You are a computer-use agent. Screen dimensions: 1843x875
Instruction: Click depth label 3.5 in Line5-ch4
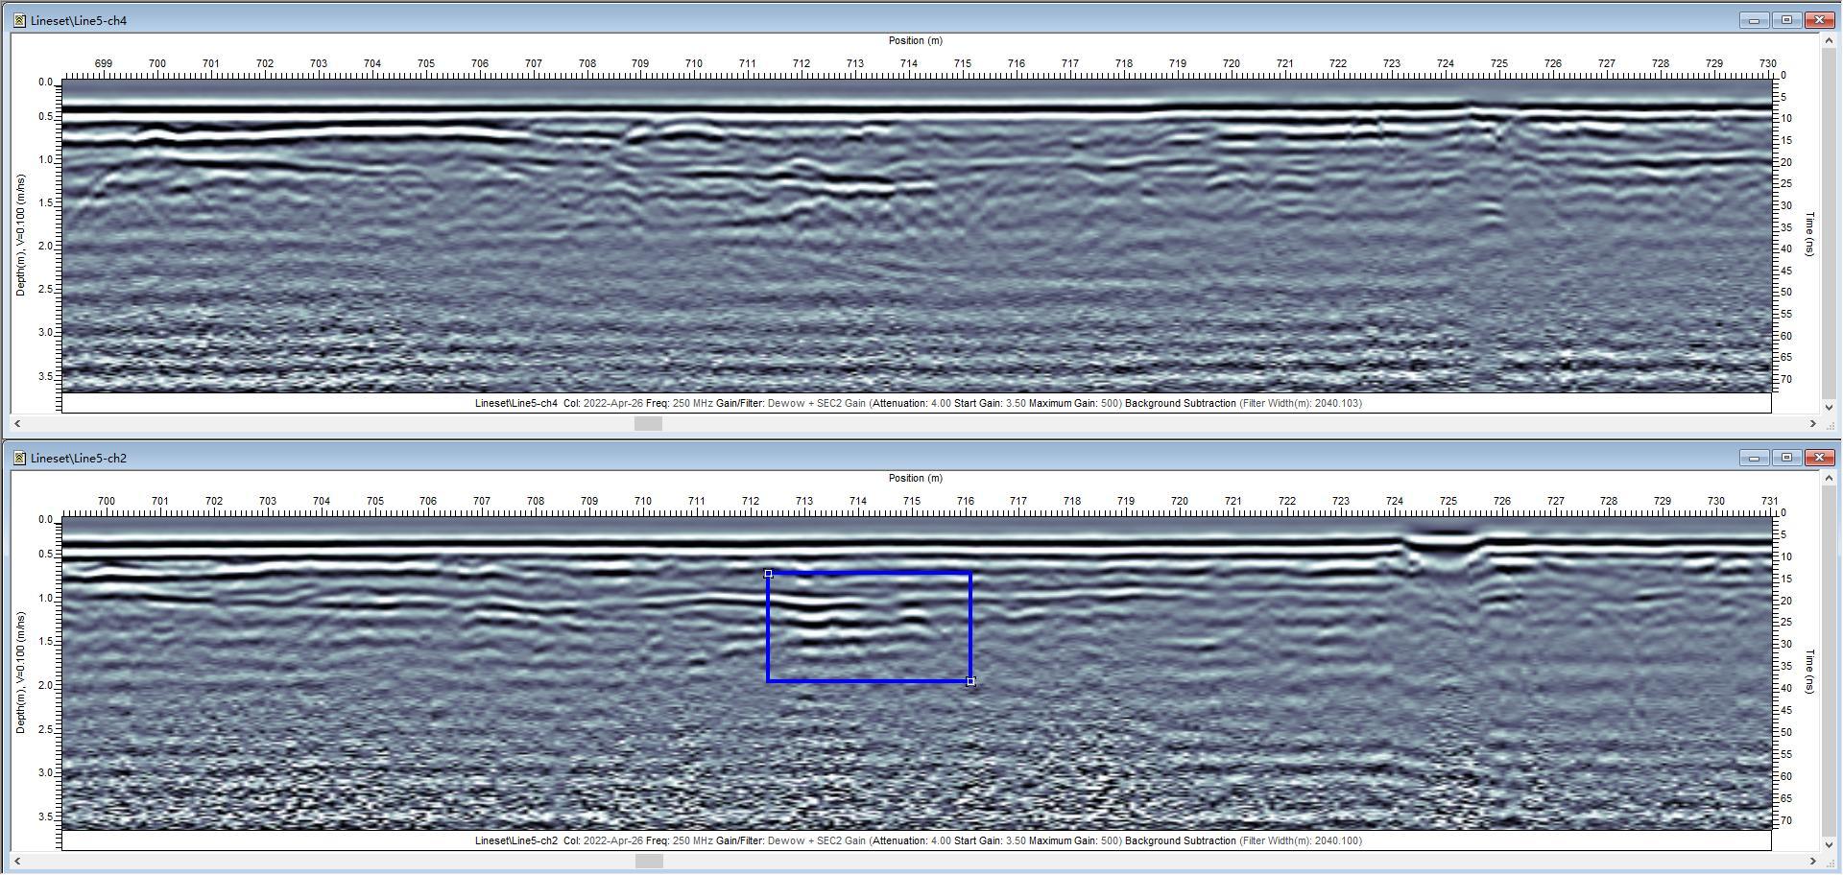[x=45, y=376]
